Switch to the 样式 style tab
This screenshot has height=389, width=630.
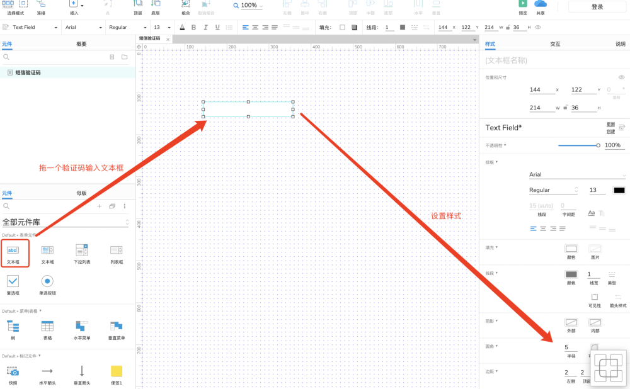[x=490, y=44]
